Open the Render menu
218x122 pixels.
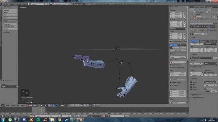[x=12, y=4]
